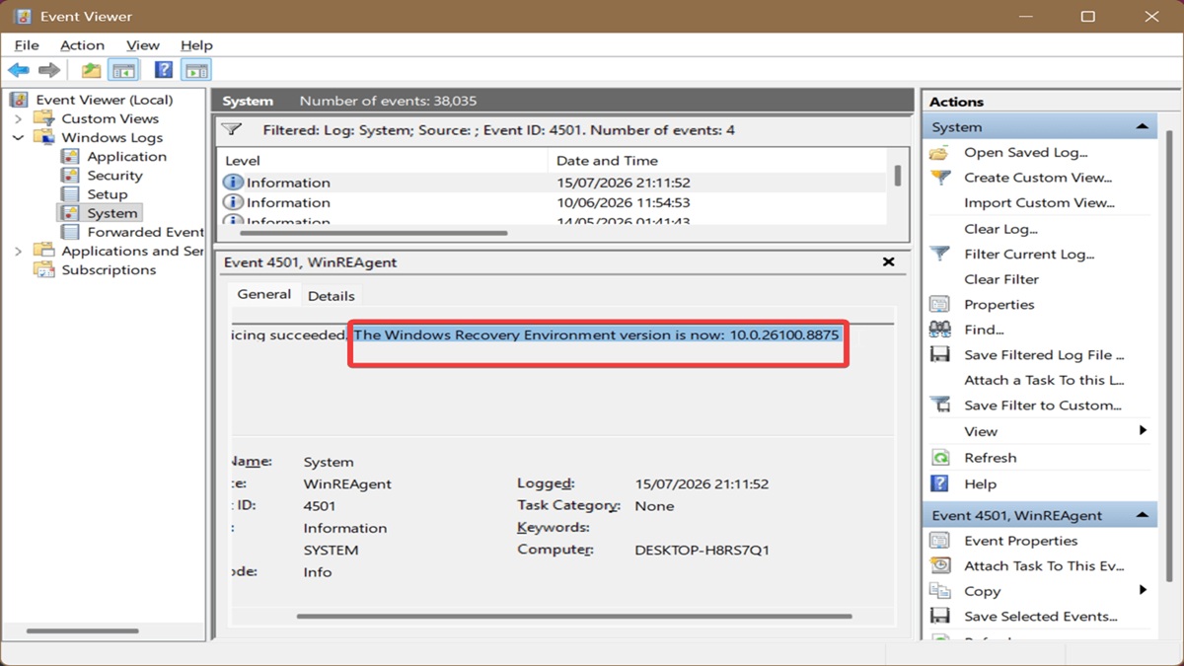Switch to the General tab
This screenshot has height=666, width=1184.
pos(263,294)
